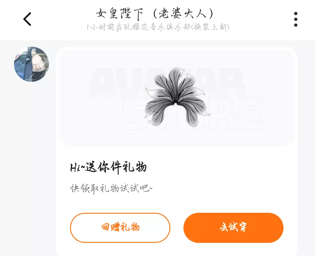Send a return gift via 回赠礼物
Viewport: 315px width, 256px height.
pos(120,228)
